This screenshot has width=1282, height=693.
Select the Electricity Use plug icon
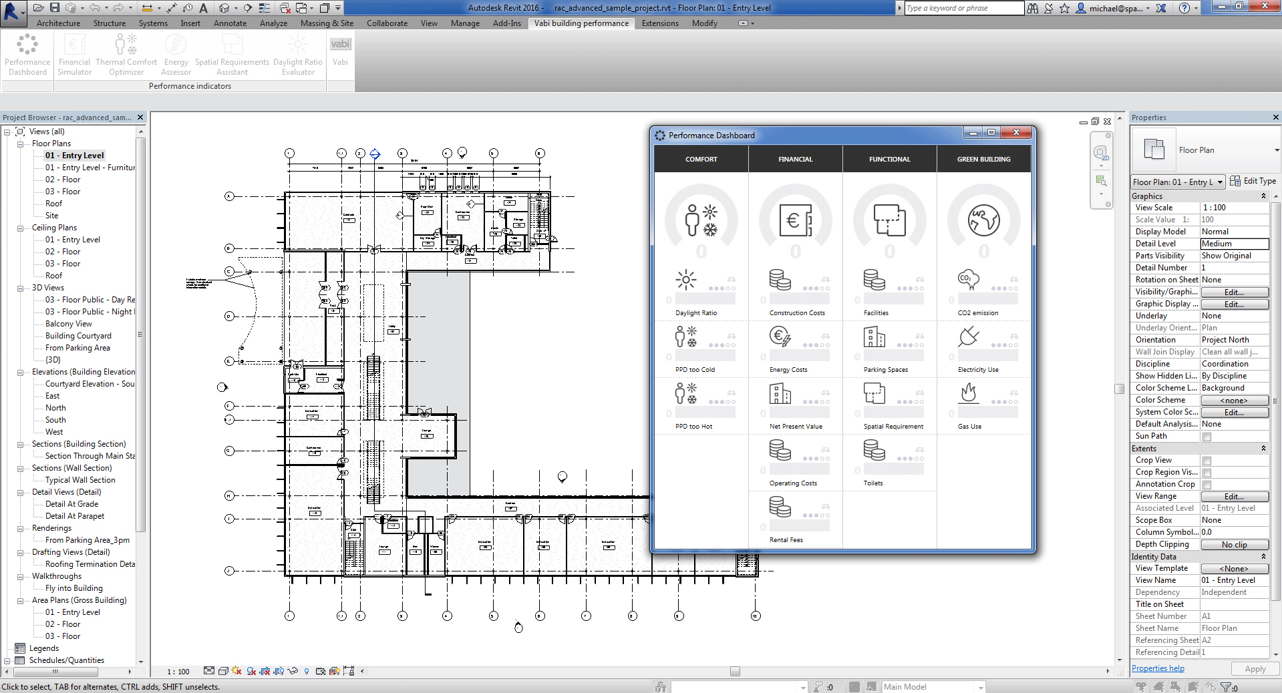click(969, 336)
